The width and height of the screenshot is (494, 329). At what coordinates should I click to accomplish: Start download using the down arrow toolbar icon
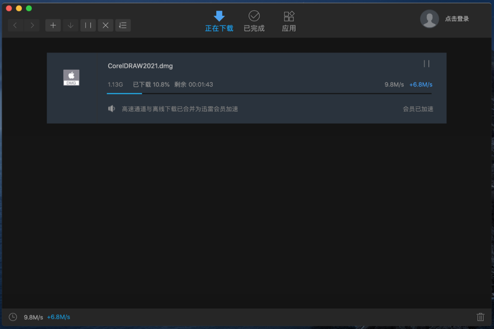[70, 25]
